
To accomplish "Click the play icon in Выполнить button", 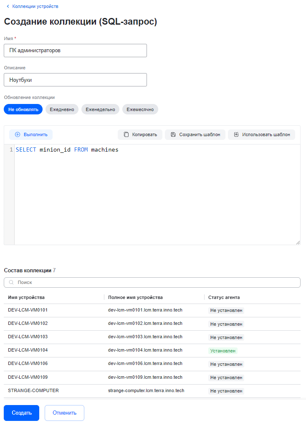I will [18, 134].
